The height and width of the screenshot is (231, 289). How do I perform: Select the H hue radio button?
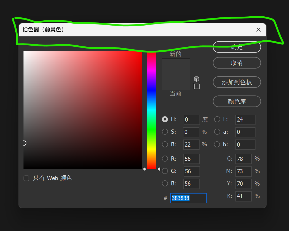click(x=165, y=119)
